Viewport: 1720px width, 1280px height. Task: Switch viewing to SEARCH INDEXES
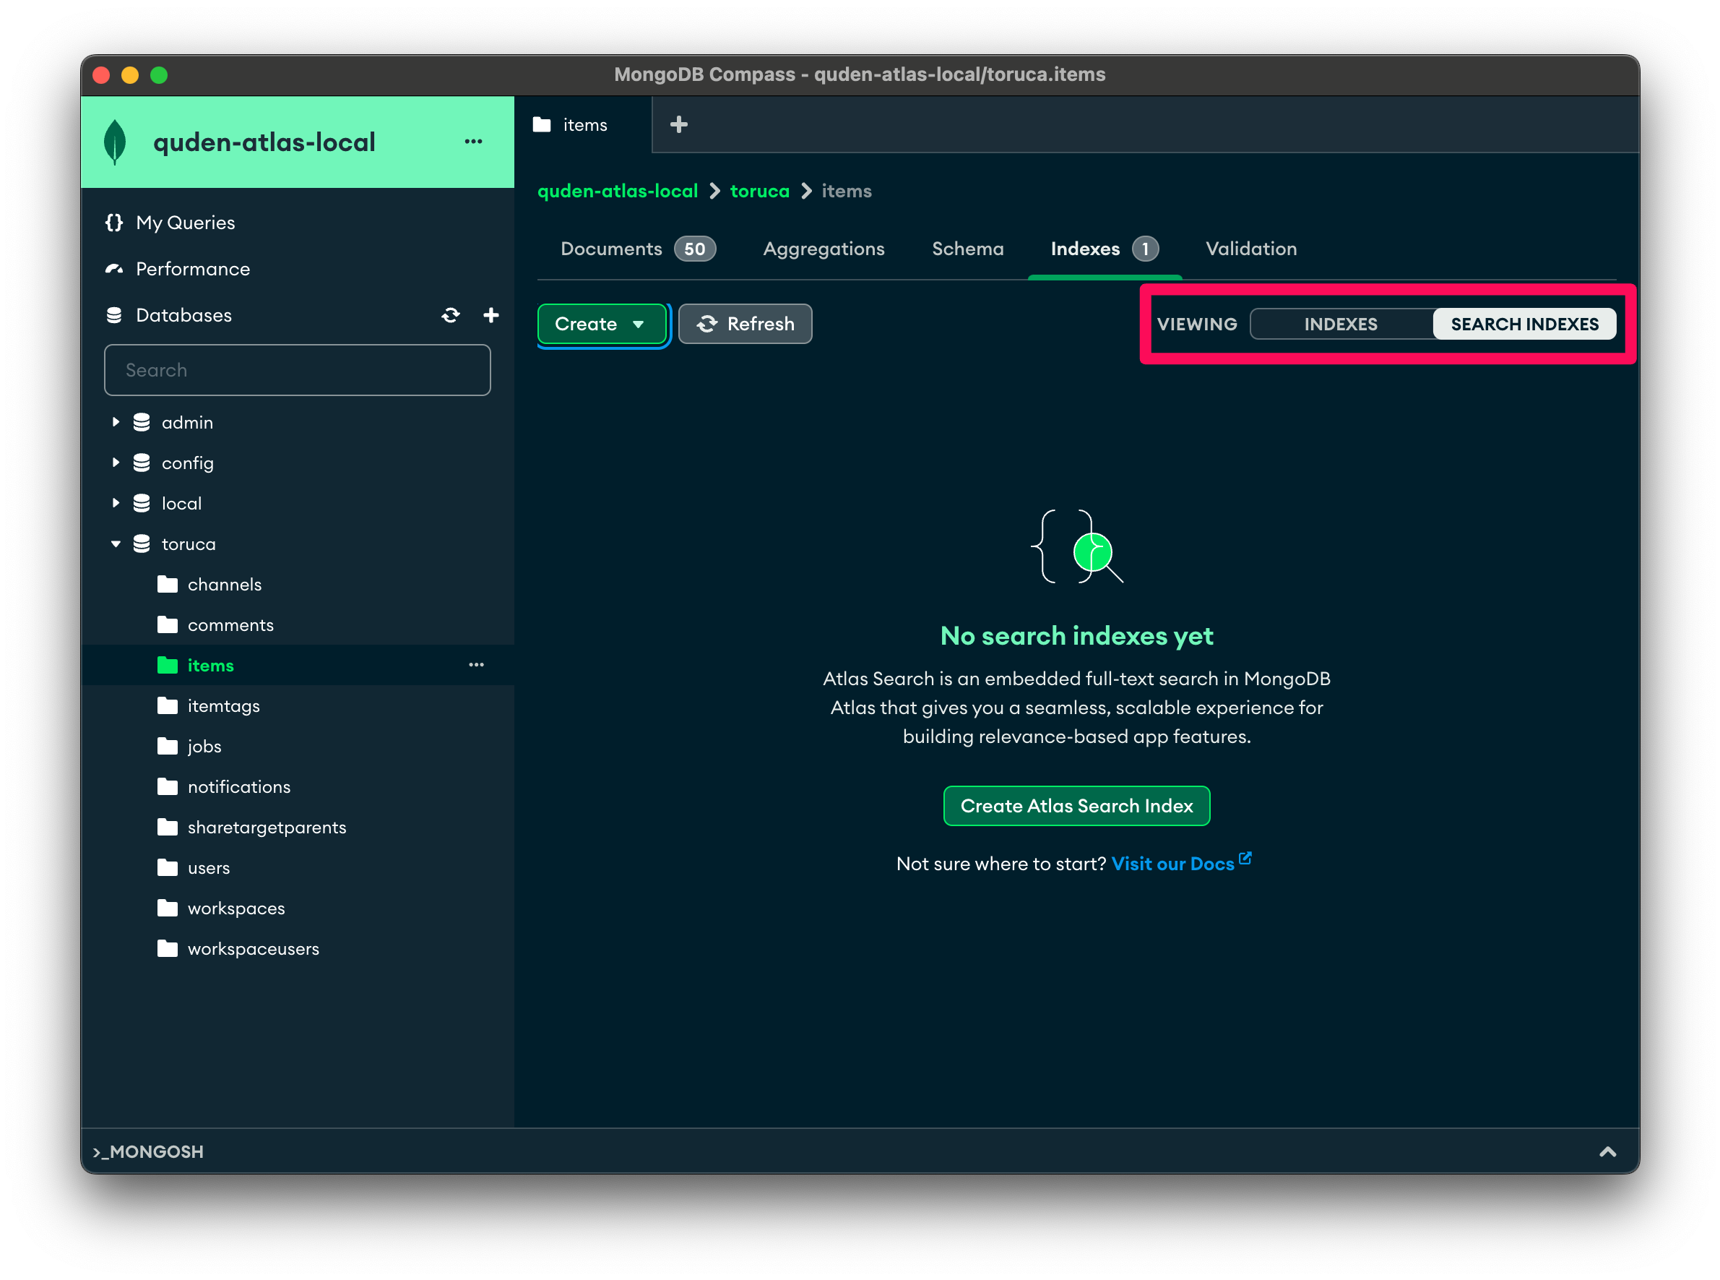point(1524,324)
